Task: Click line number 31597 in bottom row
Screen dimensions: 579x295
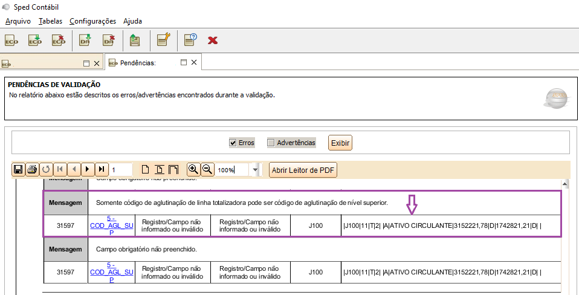Action: (x=65, y=272)
